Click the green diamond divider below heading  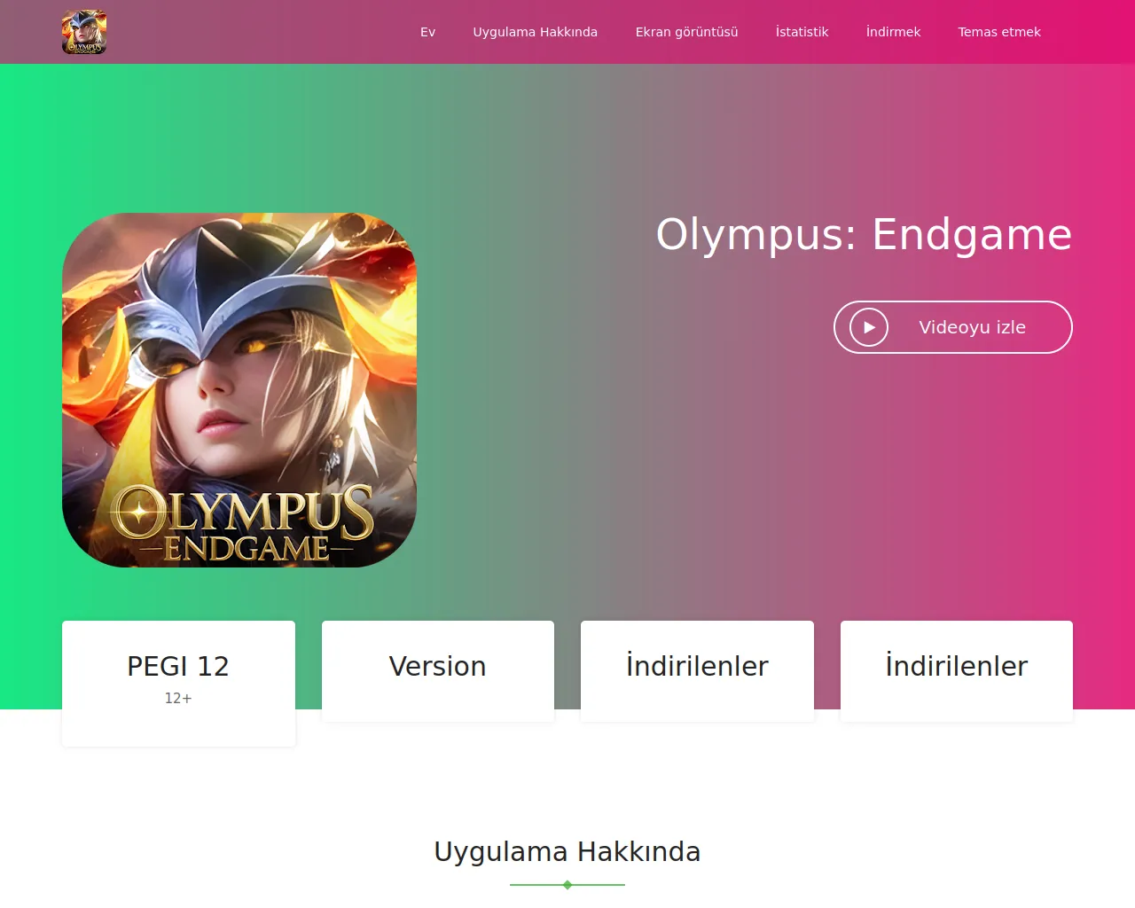(x=567, y=885)
